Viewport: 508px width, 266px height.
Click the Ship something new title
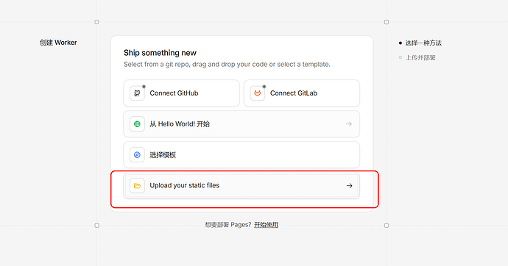(160, 53)
